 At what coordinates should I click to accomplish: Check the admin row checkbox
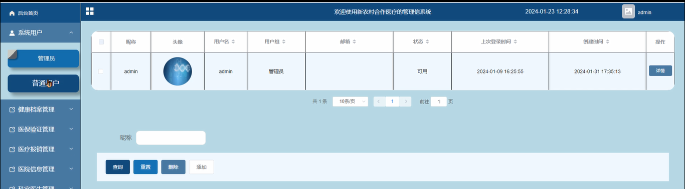[x=101, y=71]
